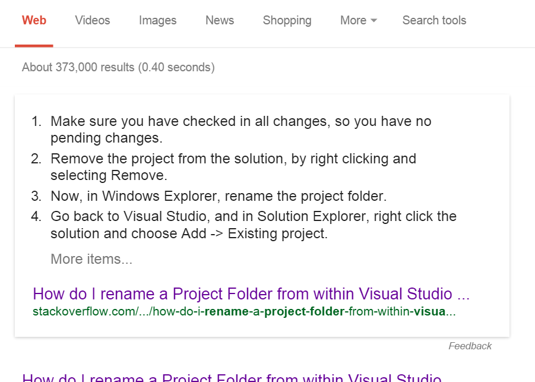Click the active Web tab
The width and height of the screenshot is (535, 382).
[34, 20]
